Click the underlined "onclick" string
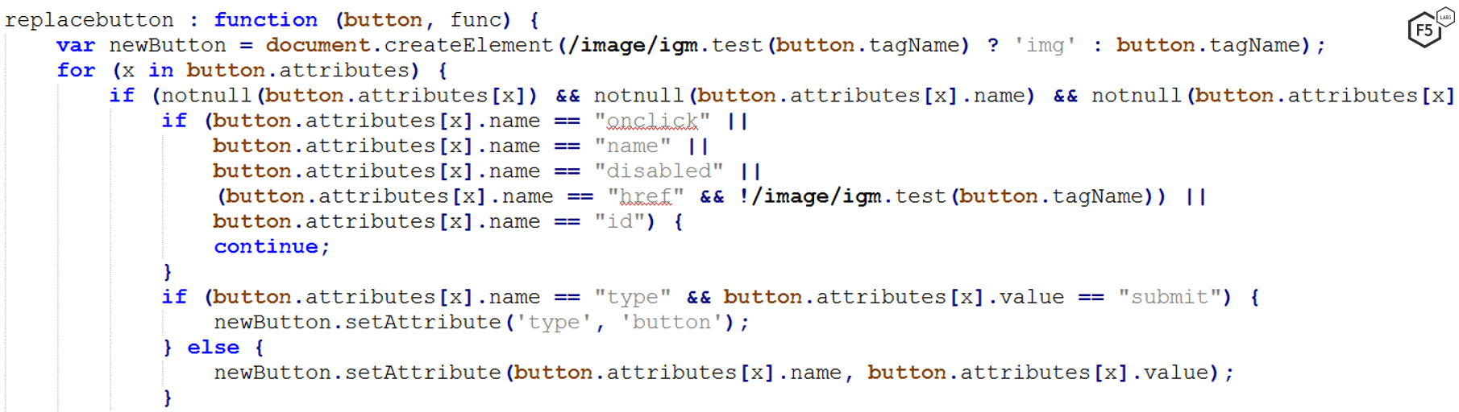This screenshot has height=412, width=1459. [x=652, y=121]
